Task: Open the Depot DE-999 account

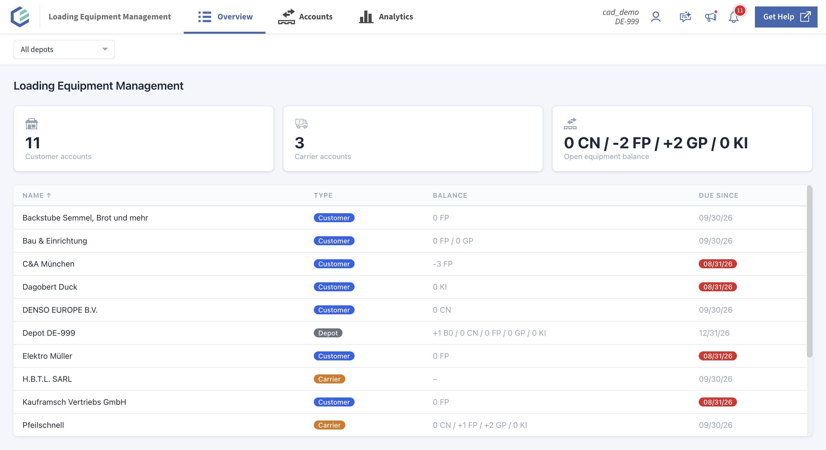Action: point(410,333)
